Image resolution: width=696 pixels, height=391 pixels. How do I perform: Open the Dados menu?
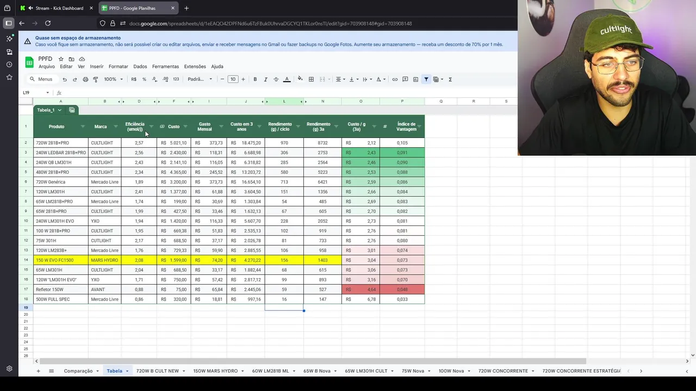(140, 66)
